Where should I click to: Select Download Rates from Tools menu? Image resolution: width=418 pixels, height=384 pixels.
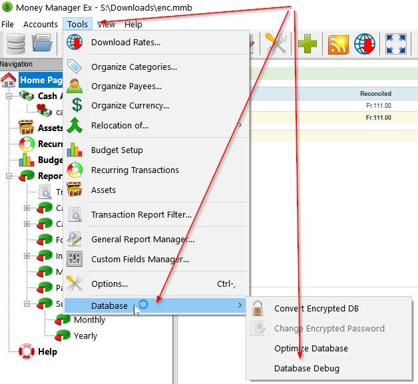(125, 43)
